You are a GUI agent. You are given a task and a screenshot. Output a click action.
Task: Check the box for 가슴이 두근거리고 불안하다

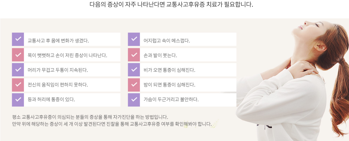134,100
